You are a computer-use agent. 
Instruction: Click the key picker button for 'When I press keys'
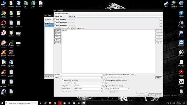tap(161, 19)
